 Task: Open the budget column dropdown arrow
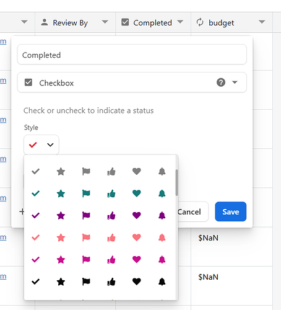point(262,22)
